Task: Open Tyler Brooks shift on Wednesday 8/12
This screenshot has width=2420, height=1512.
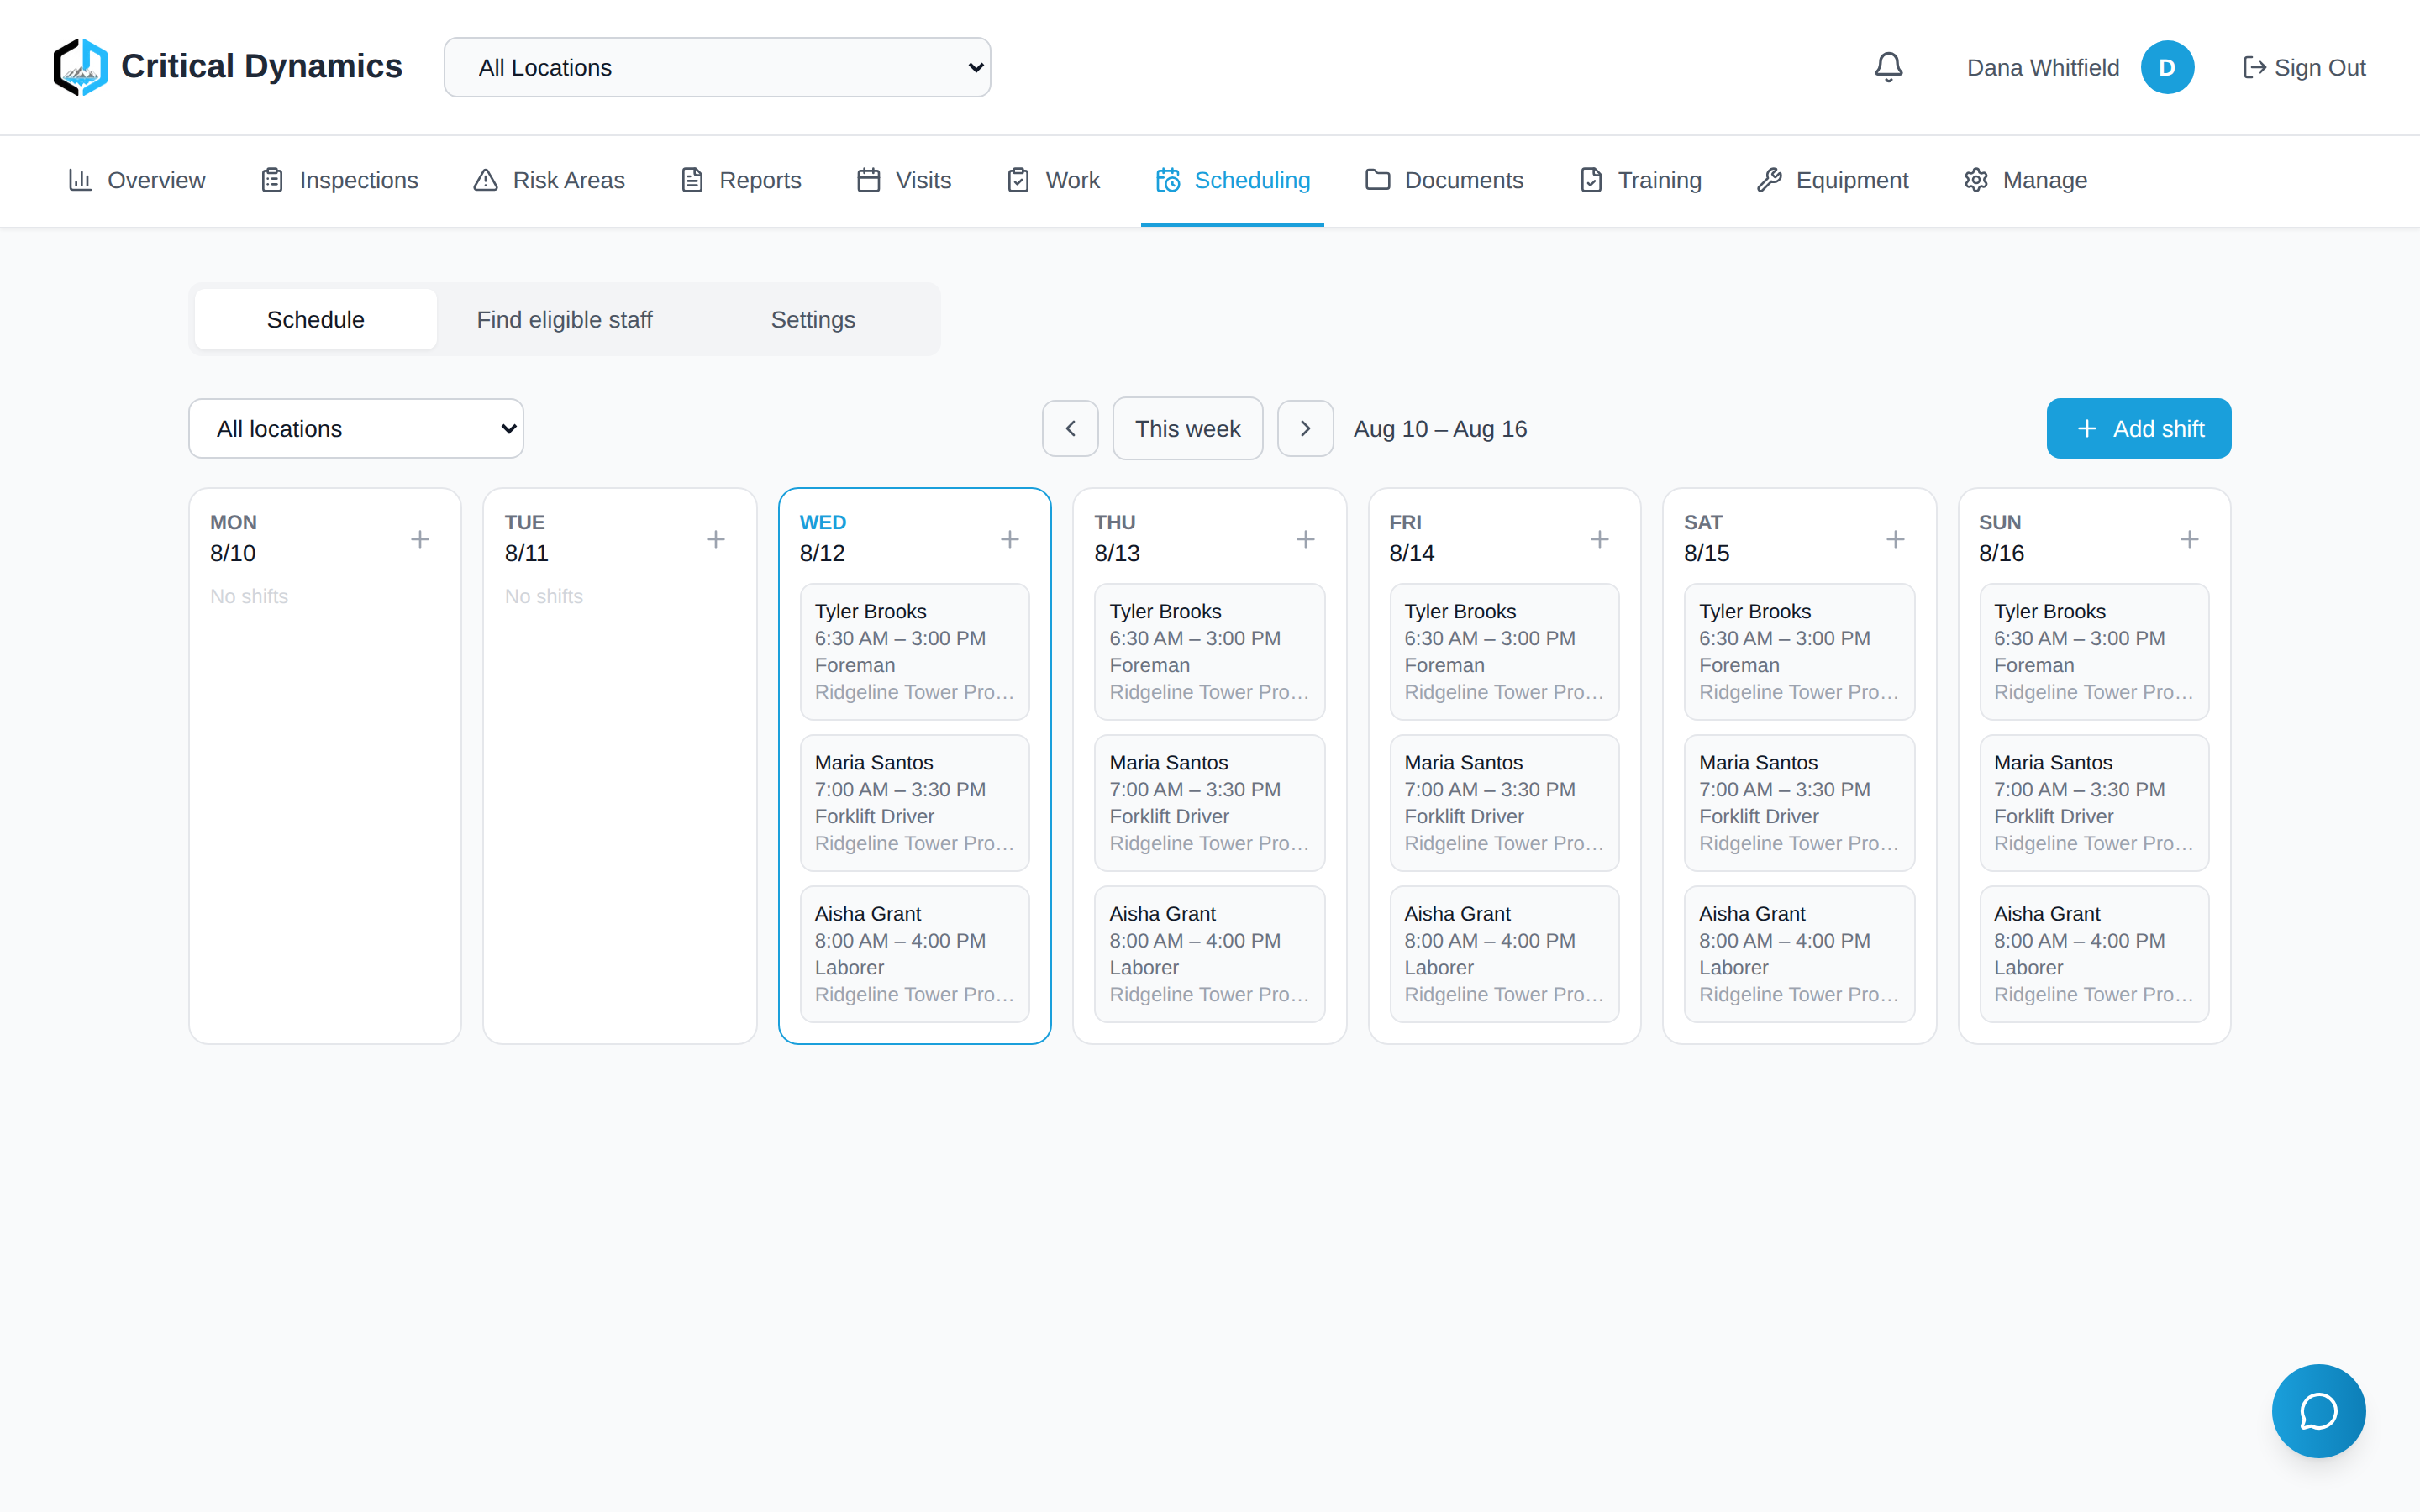Action: (914, 652)
